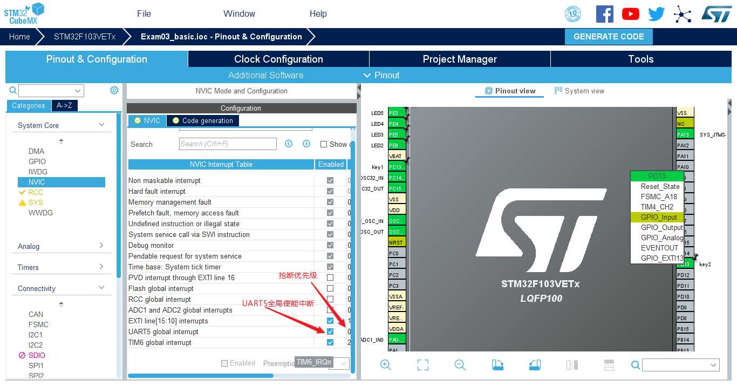
Task: Enable the Flash global interrupt
Action: tap(330, 288)
